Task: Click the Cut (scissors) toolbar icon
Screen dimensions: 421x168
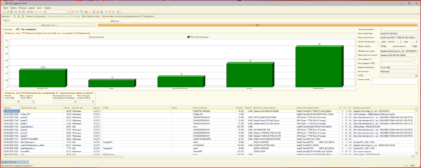Action: coord(16,12)
